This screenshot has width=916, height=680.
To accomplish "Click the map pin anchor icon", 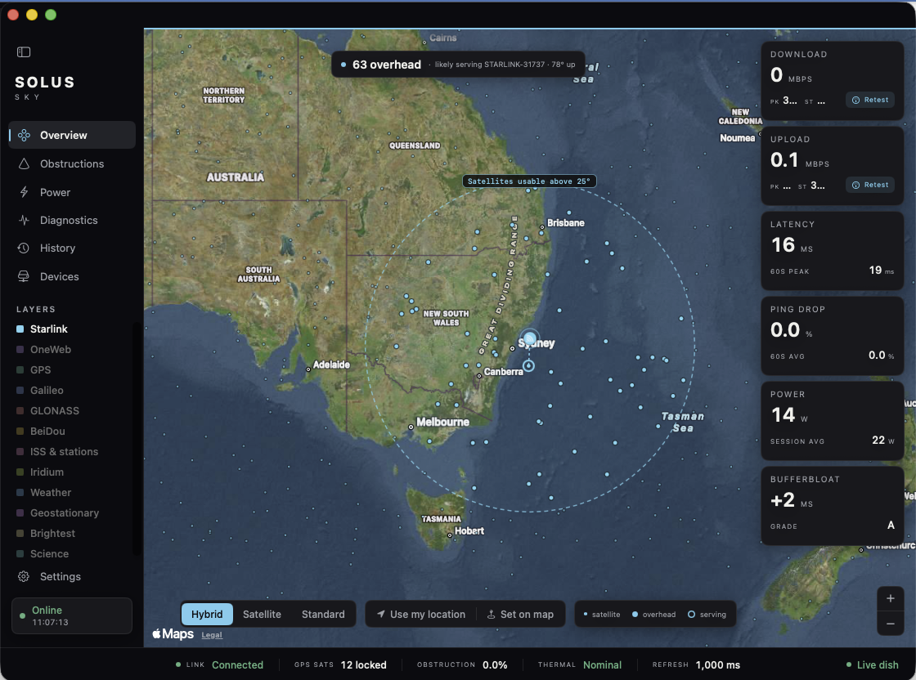I will [492, 614].
